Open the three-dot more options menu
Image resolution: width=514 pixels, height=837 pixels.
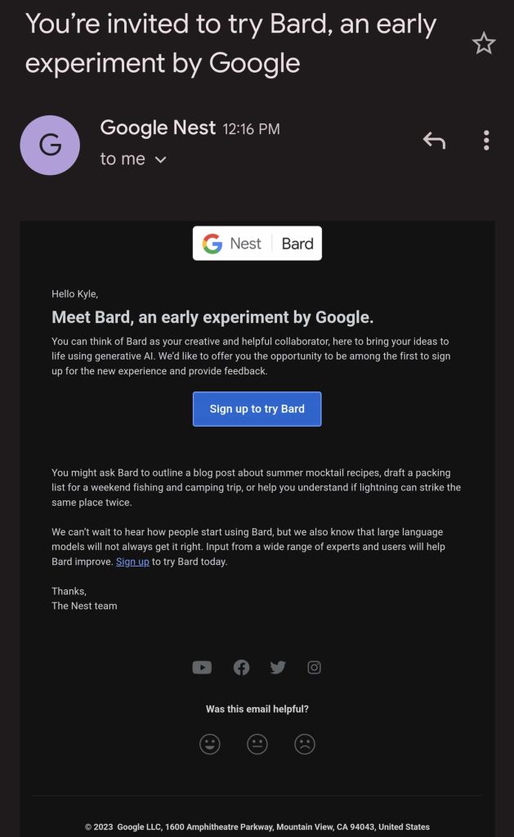point(486,141)
